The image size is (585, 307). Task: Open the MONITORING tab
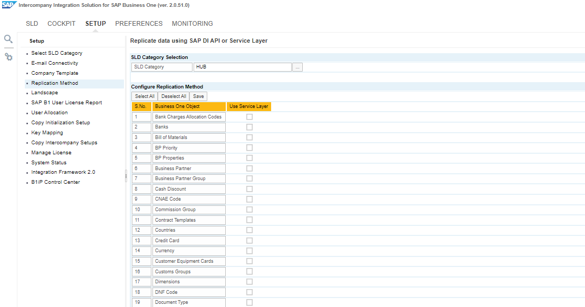pyautogui.click(x=193, y=24)
